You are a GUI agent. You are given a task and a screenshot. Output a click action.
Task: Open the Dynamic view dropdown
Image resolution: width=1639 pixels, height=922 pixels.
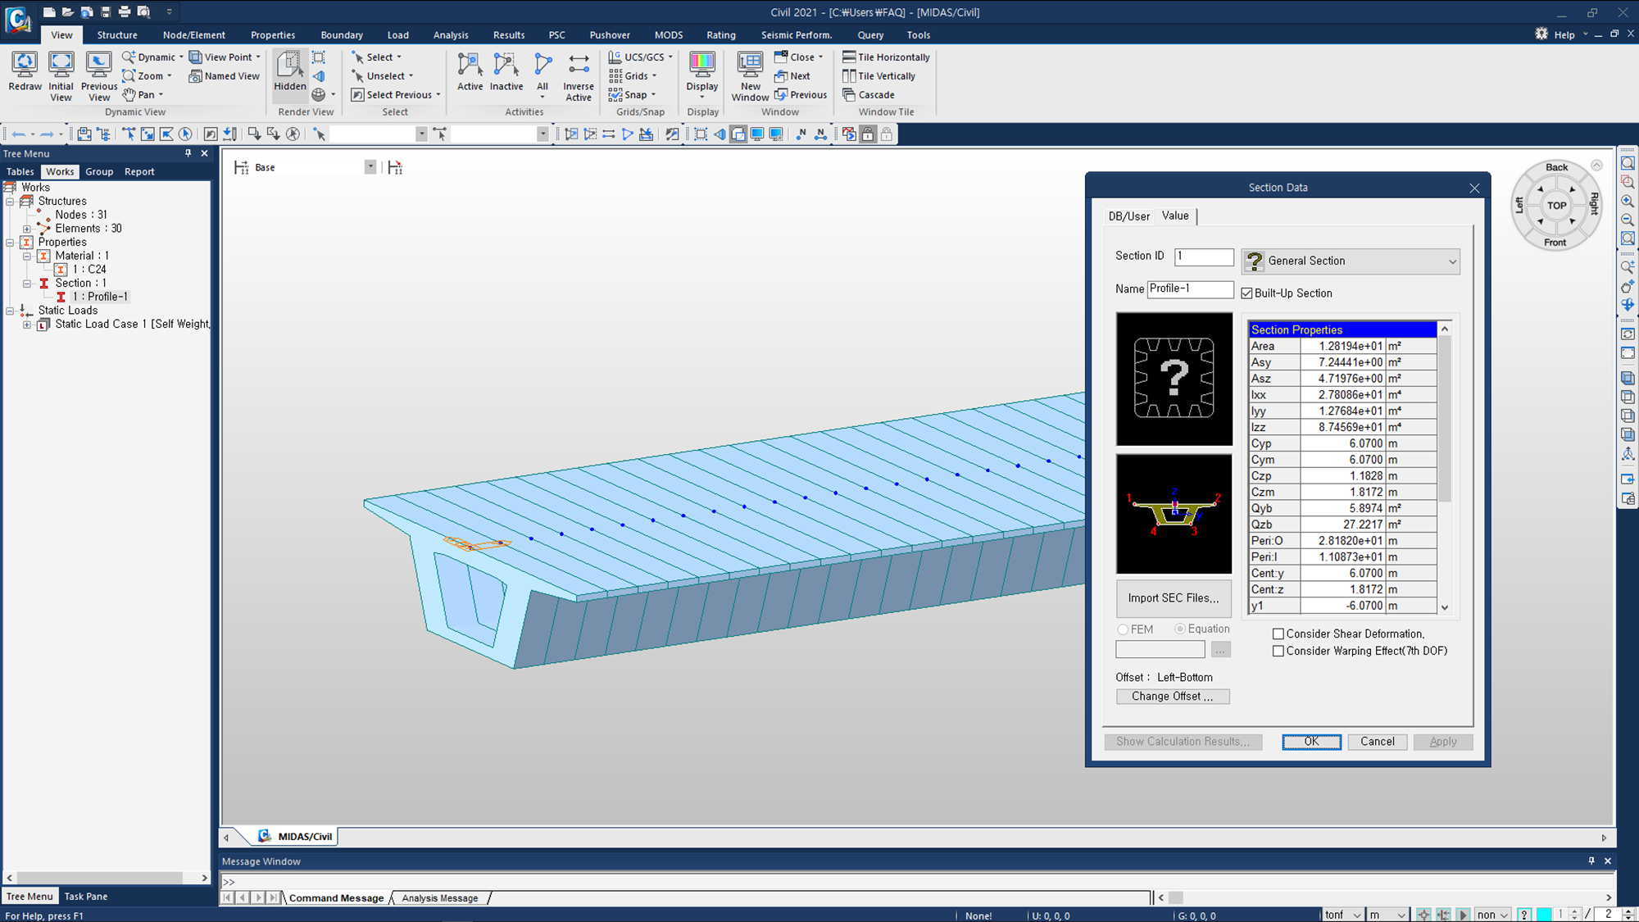tap(181, 57)
